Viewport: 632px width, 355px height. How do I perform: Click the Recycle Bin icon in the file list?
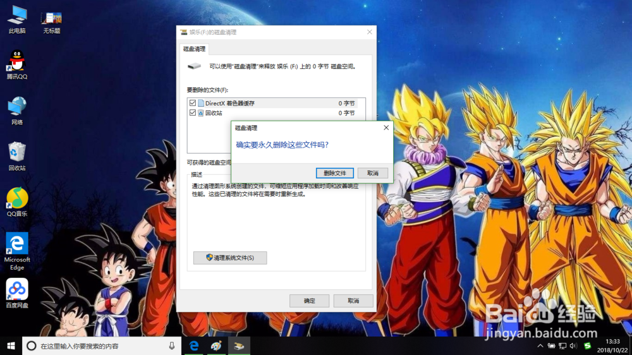point(201,113)
